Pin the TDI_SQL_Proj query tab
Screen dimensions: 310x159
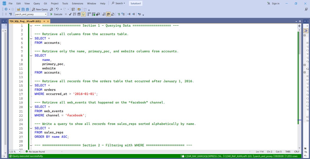click(44, 21)
